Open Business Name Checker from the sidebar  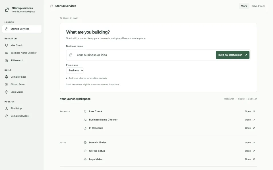22,53
